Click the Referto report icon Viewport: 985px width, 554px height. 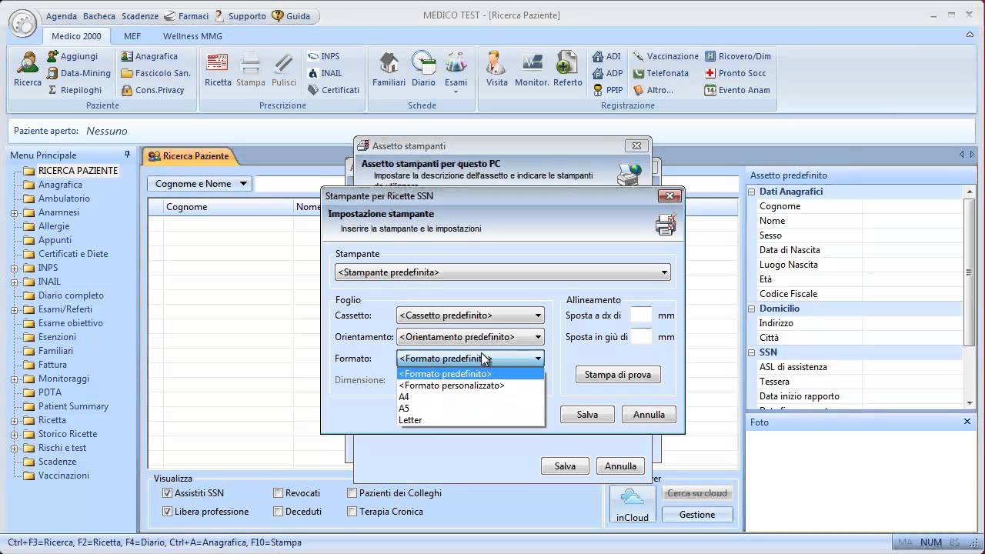(x=567, y=69)
